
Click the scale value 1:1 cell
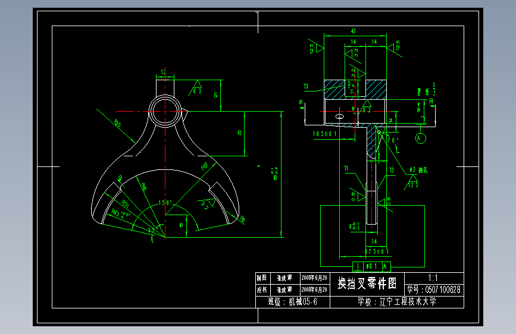click(434, 278)
